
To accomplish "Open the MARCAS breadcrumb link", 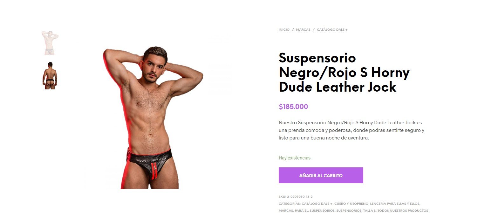I will pos(303,30).
